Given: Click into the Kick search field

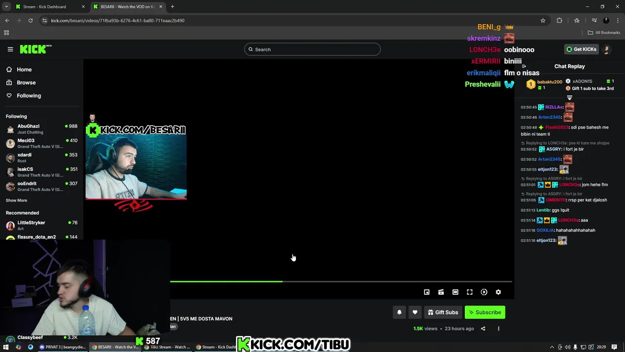Looking at the screenshot, I should point(312,49).
